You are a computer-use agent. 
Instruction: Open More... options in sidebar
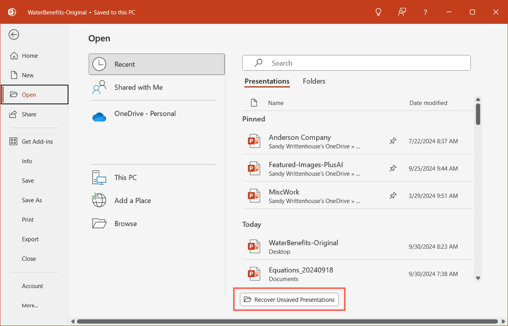pos(30,305)
